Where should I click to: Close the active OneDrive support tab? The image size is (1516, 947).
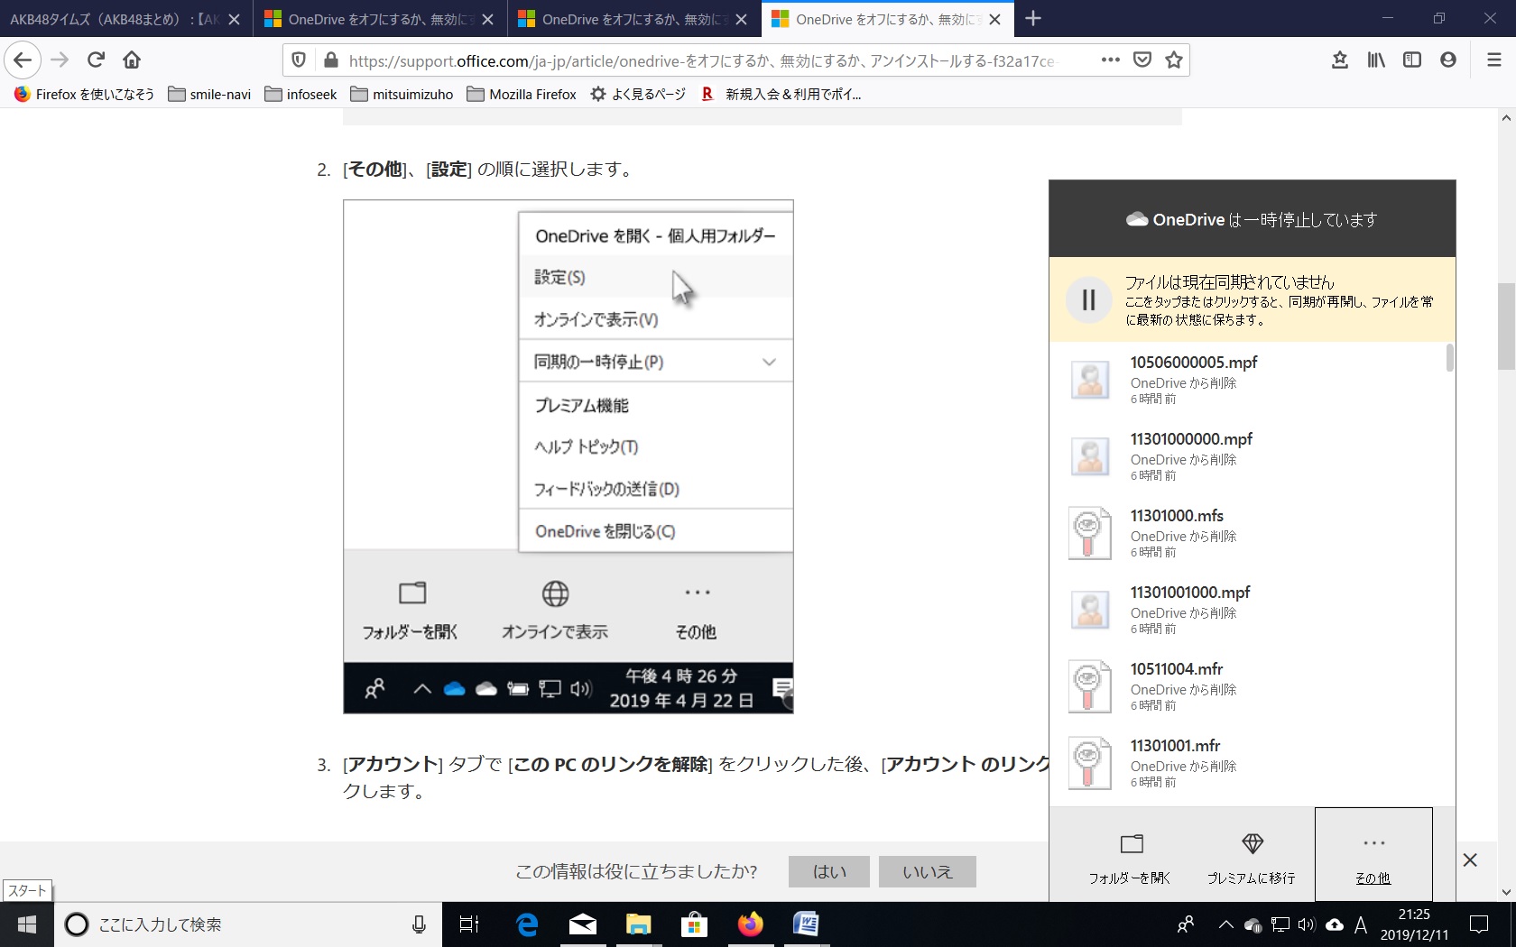(x=995, y=20)
